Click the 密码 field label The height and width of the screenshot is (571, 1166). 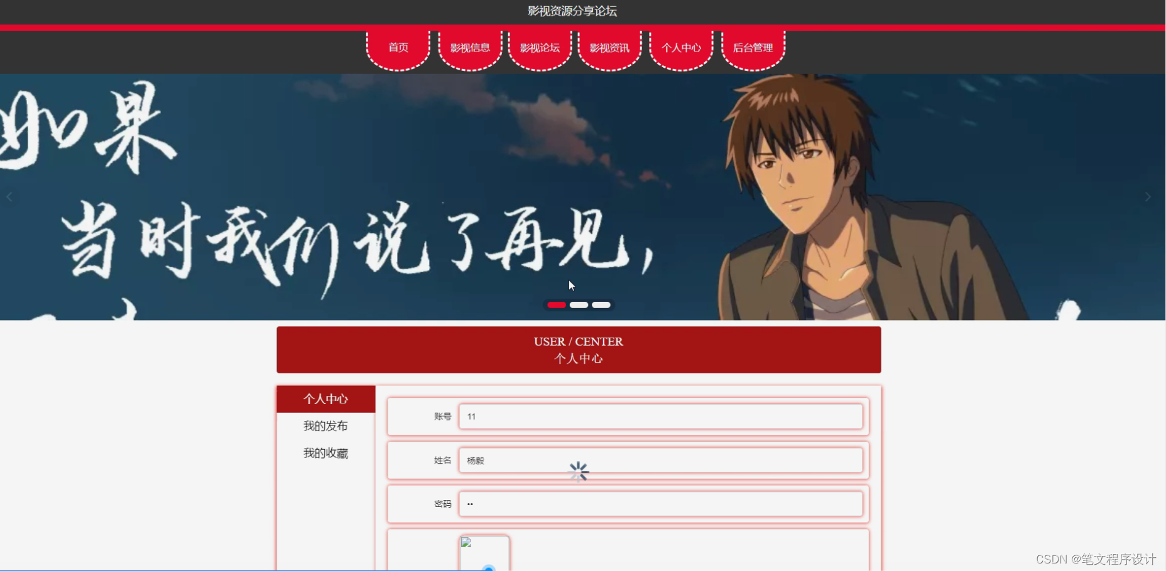tap(442, 504)
